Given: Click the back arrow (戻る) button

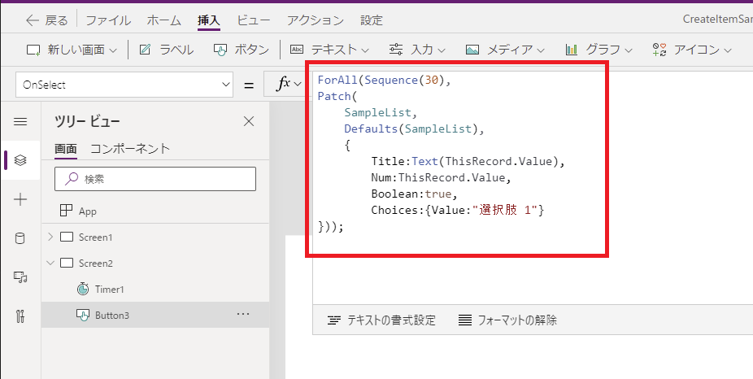Looking at the screenshot, I should tap(46, 20).
